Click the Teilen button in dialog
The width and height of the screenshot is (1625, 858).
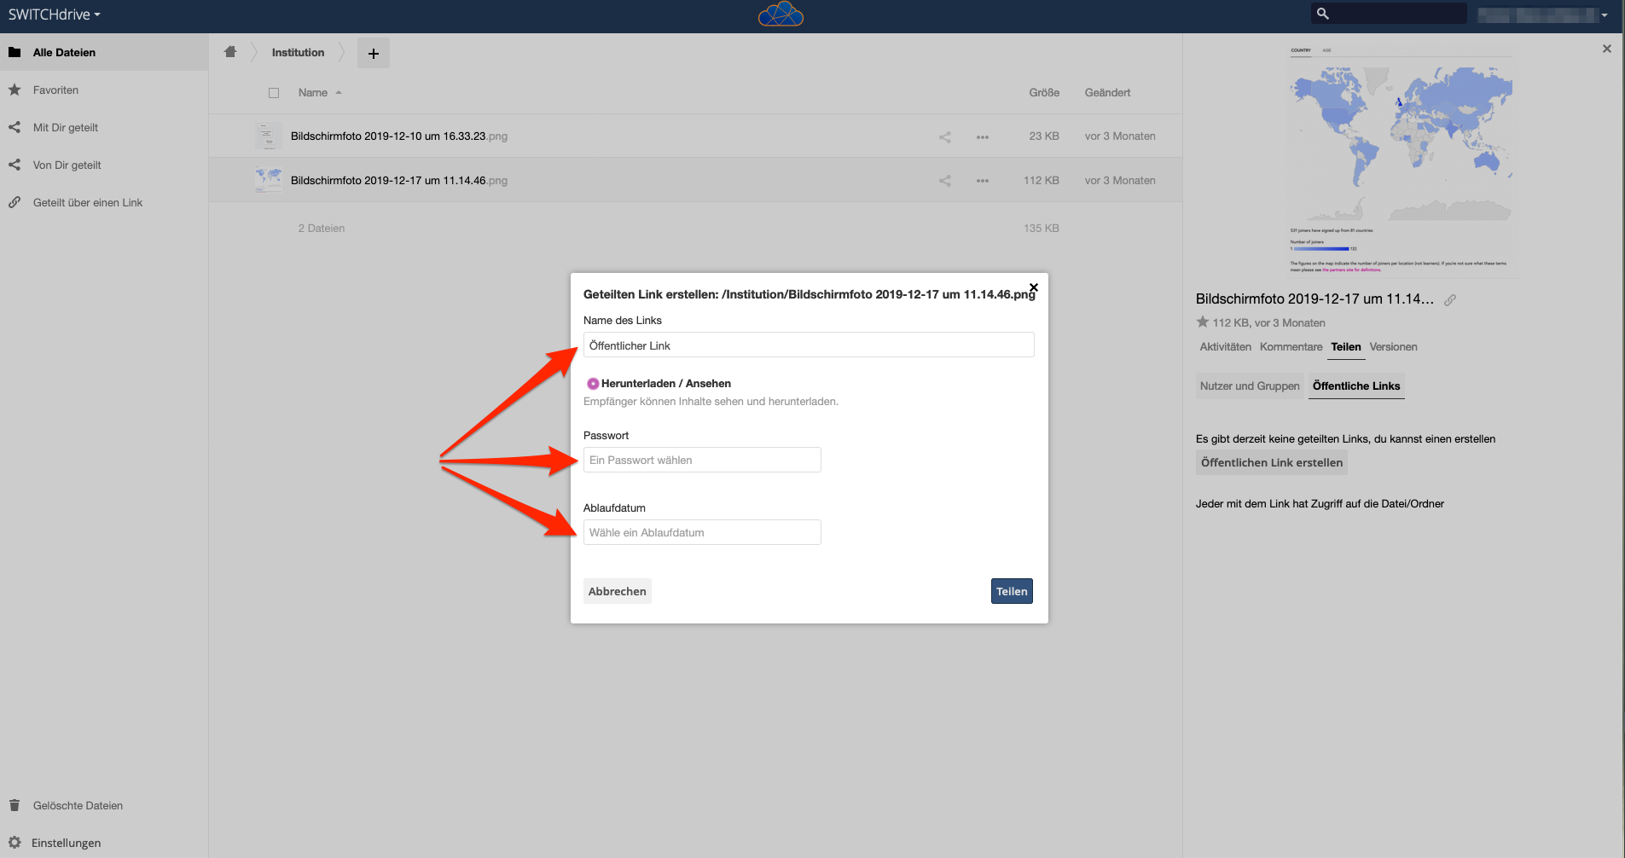pos(1012,591)
